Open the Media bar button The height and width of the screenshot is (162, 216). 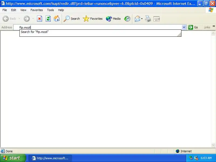113,19
